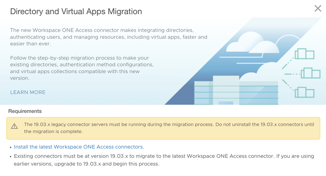Click the warning triangle icon in Requirements banner
The width and height of the screenshot is (326, 176).
click(x=14, y=126)
